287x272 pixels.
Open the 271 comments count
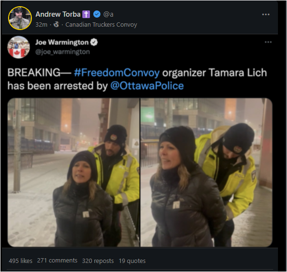click(x=57, y=261)
